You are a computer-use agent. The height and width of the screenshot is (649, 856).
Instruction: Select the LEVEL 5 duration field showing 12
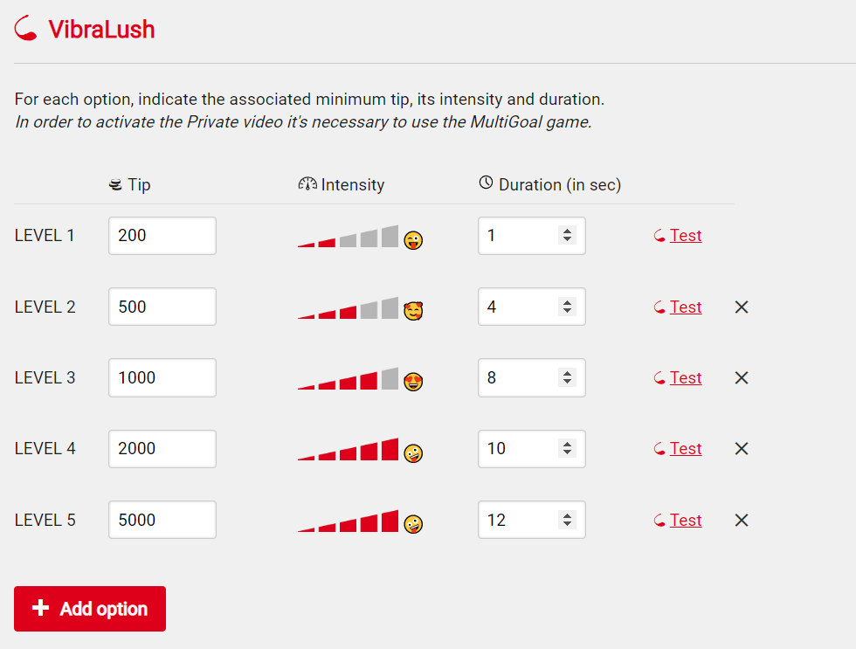click(x=532, y=520)
